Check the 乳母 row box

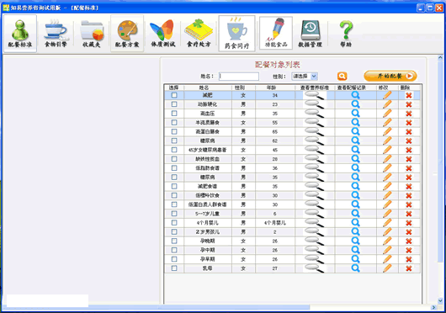coord(174,268)
